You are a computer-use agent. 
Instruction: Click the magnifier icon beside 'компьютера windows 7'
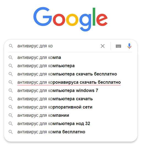(x=11, y=91)
